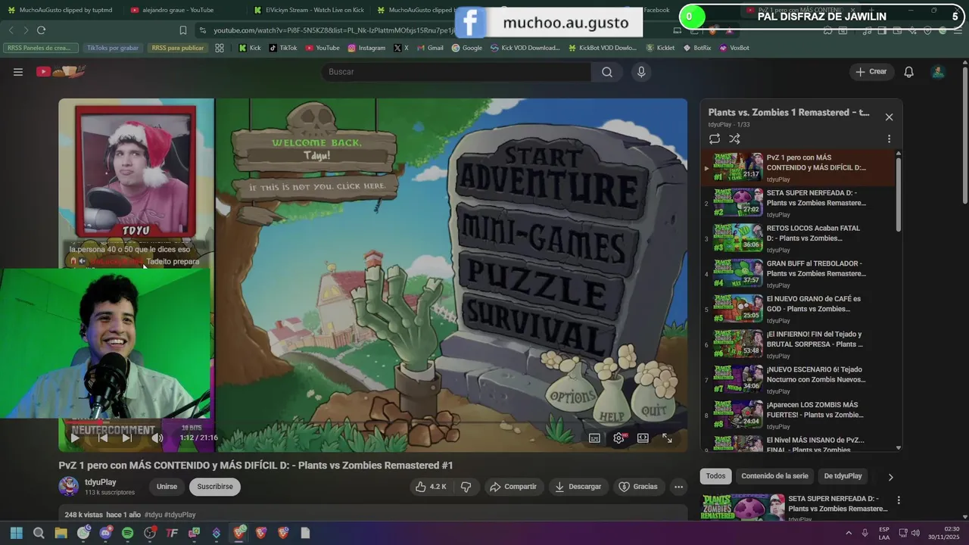969x545 pixels.
Task: Play playlist video Aparecen LOS ZOMBIS MÁS FUERTES
Action: 799,415
